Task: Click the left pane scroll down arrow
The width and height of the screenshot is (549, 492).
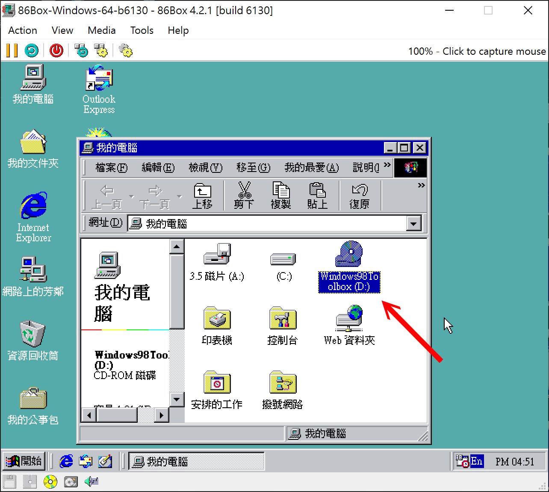Action: 177,400
